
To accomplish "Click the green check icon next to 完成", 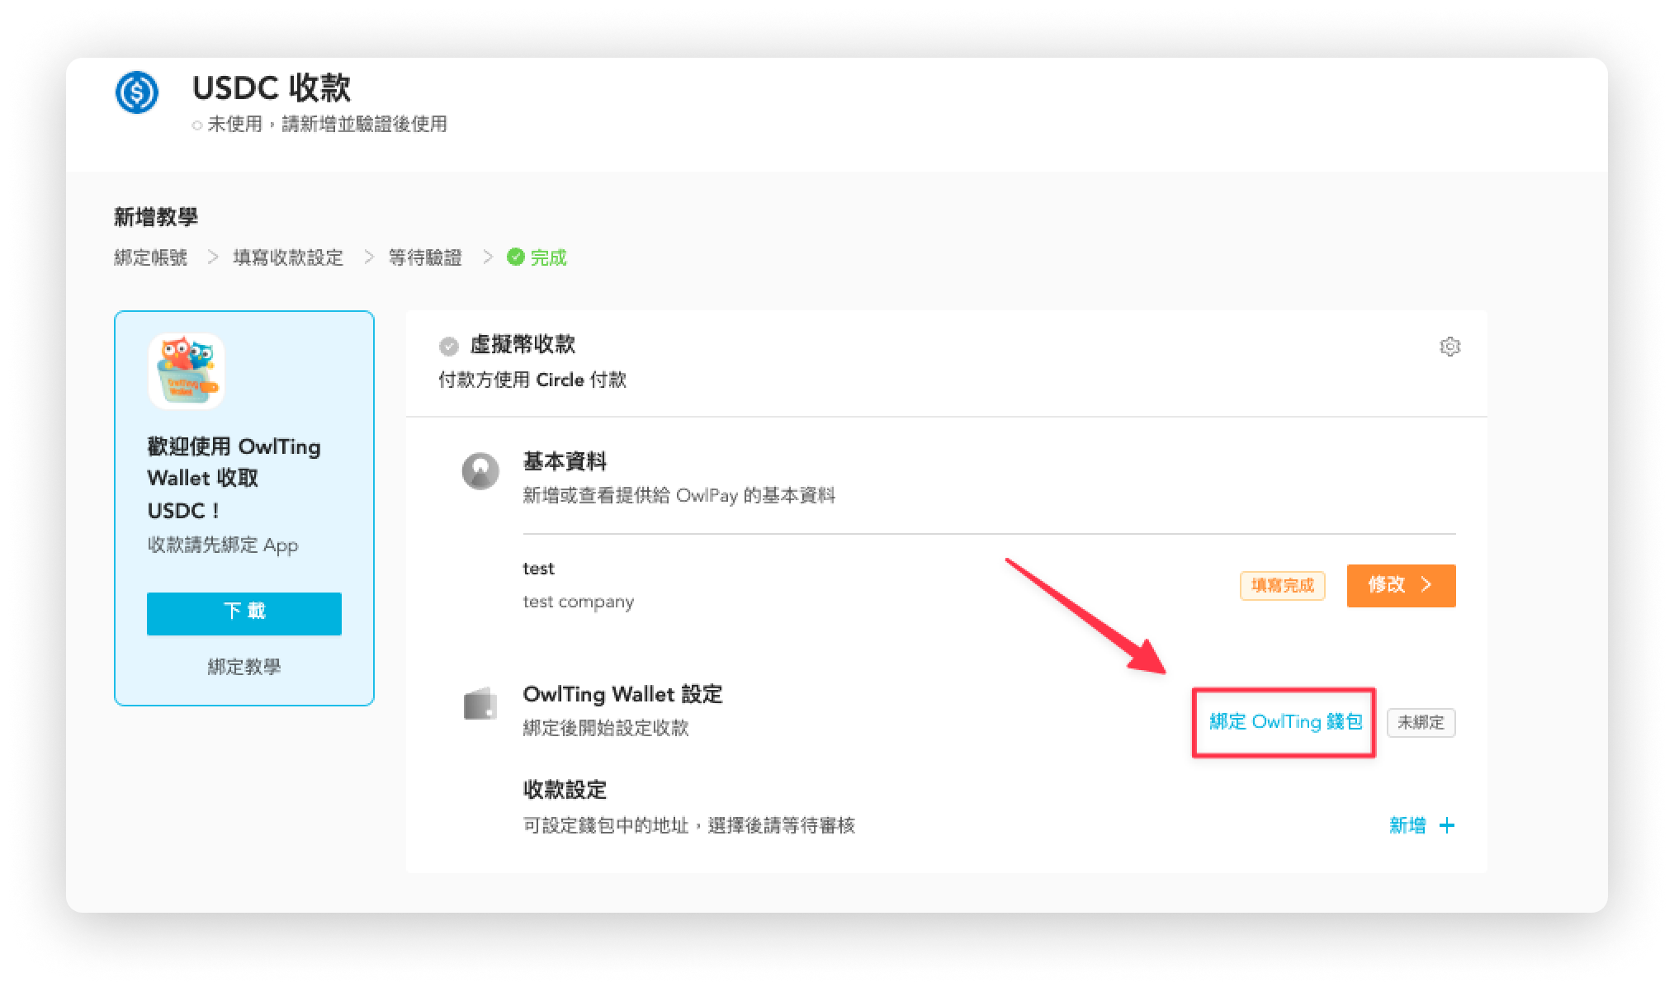I will (x=516, y=257).
